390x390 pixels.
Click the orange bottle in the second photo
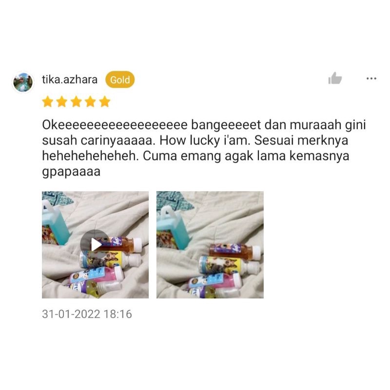pos(235,251)
